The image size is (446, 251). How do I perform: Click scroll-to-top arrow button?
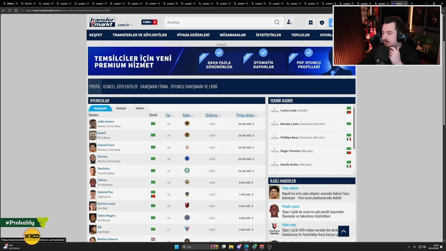(344, 231)
